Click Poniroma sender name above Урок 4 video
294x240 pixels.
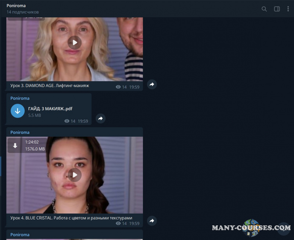tap(20, 132)
